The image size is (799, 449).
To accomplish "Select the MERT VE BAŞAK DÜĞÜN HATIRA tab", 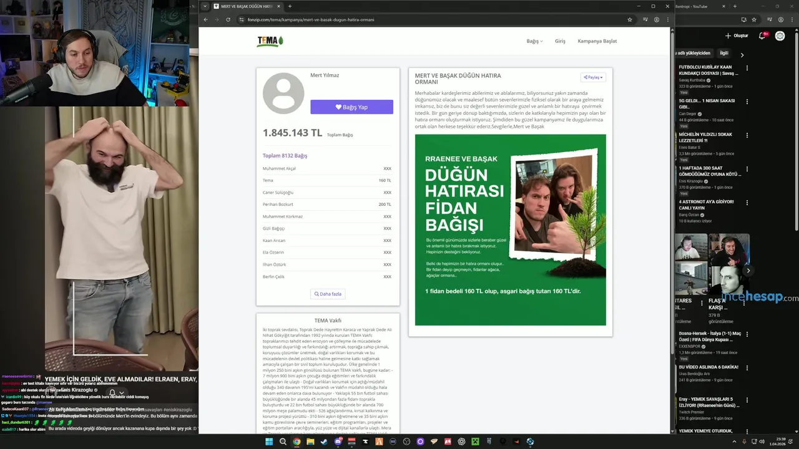I will (248, 6).
